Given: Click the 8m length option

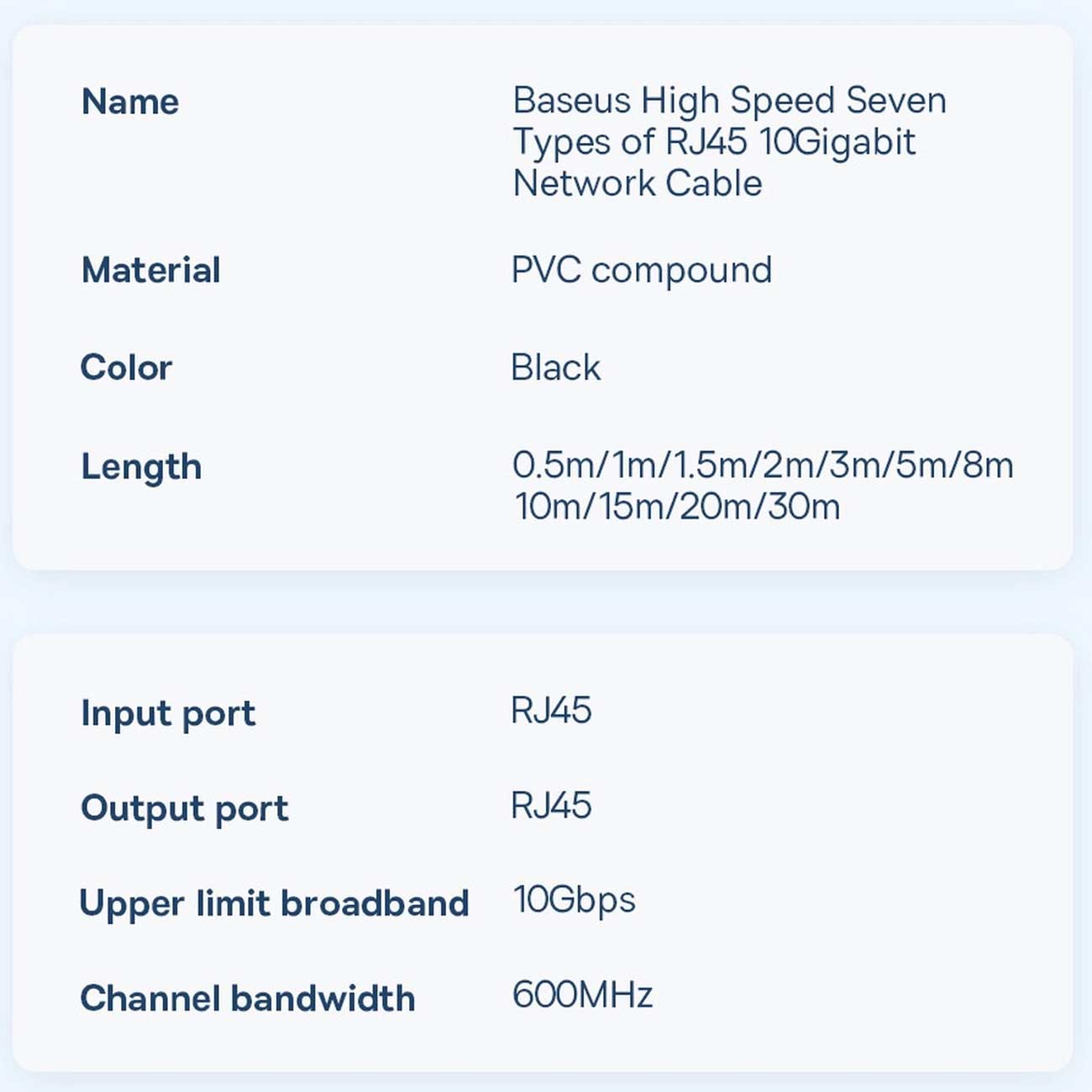Looking at the screenshot, I should (988, 465).
